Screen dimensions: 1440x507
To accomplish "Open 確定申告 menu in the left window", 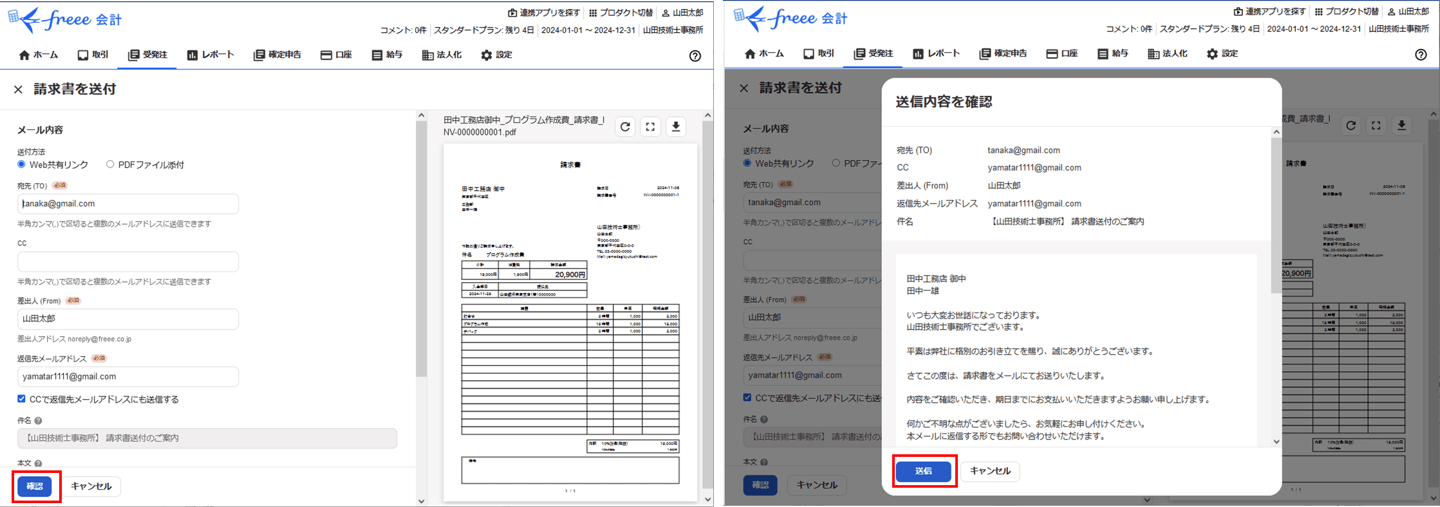I will pos(277,55).
